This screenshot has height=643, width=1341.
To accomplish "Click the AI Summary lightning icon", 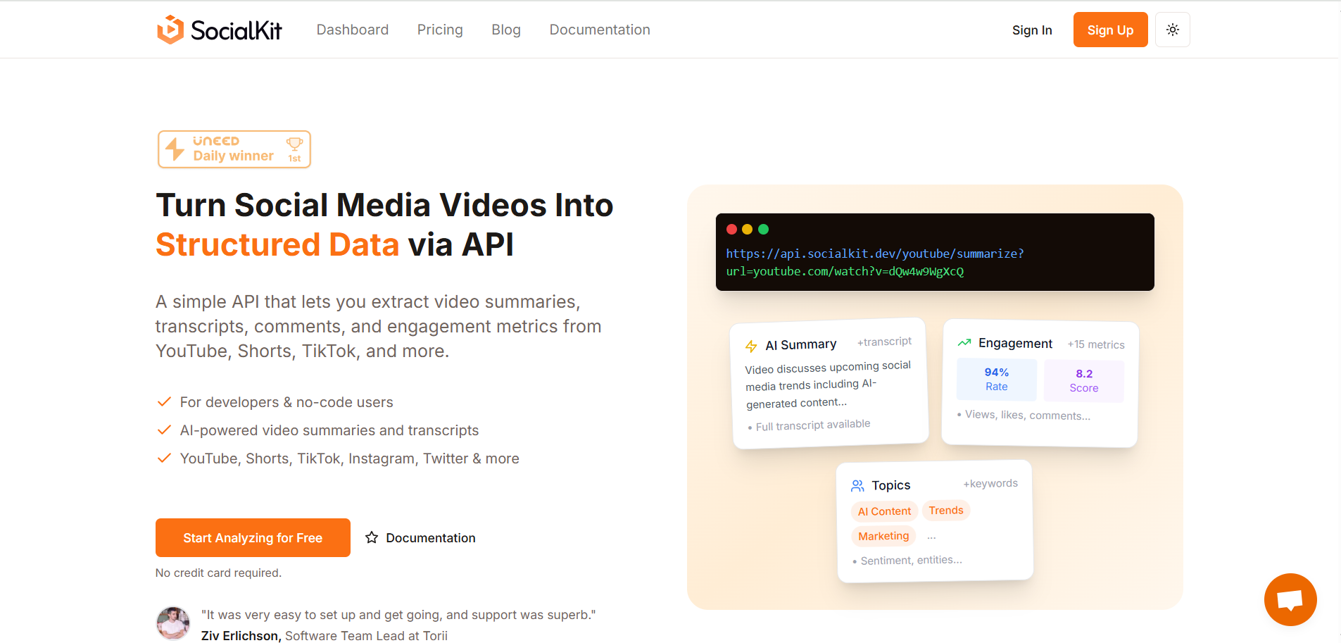I will click(x=751, y=346).
